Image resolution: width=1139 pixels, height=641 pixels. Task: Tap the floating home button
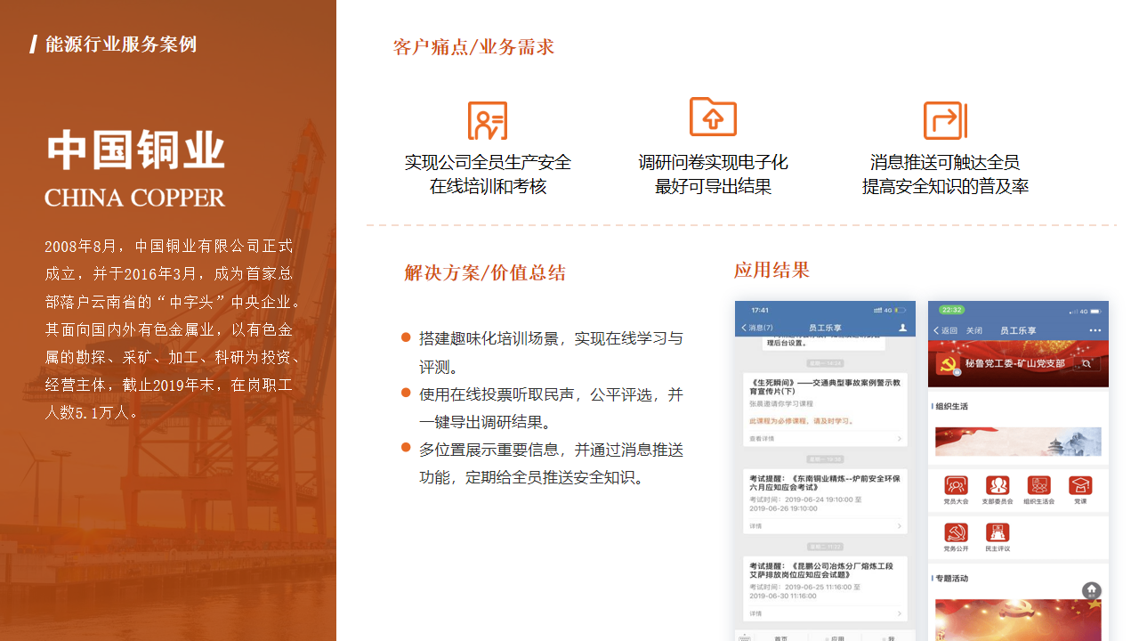tap(1092, 591)
